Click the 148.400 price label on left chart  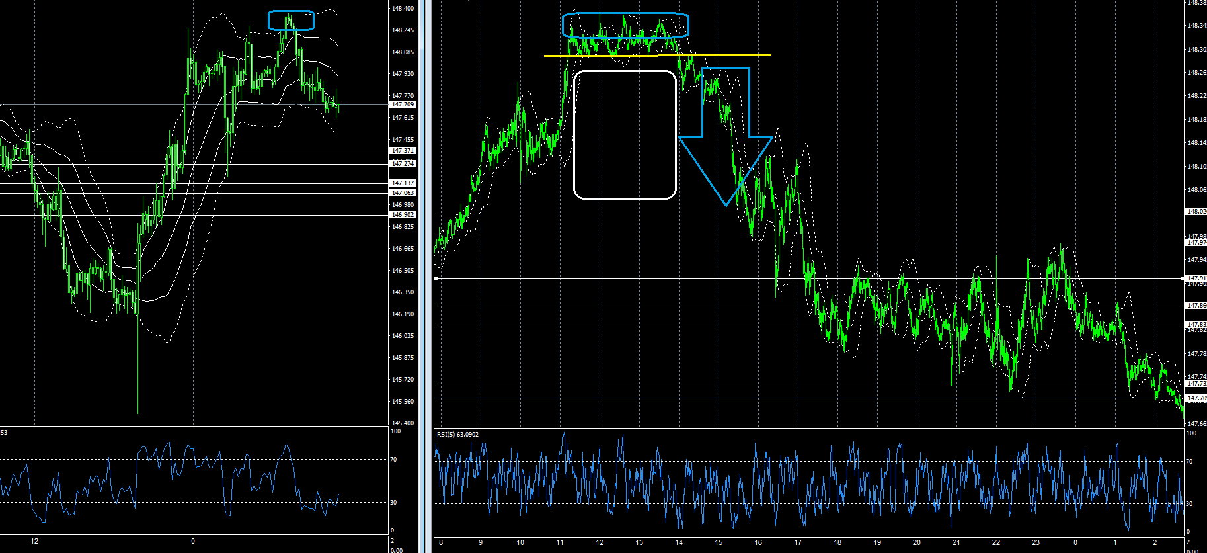pos(403,9)
